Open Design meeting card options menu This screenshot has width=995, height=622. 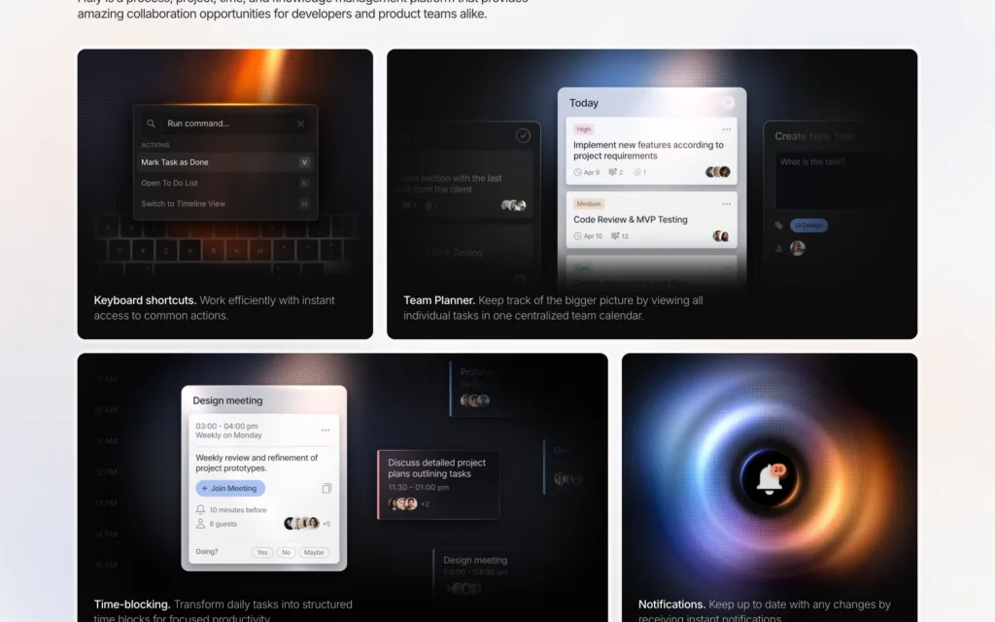326,431
